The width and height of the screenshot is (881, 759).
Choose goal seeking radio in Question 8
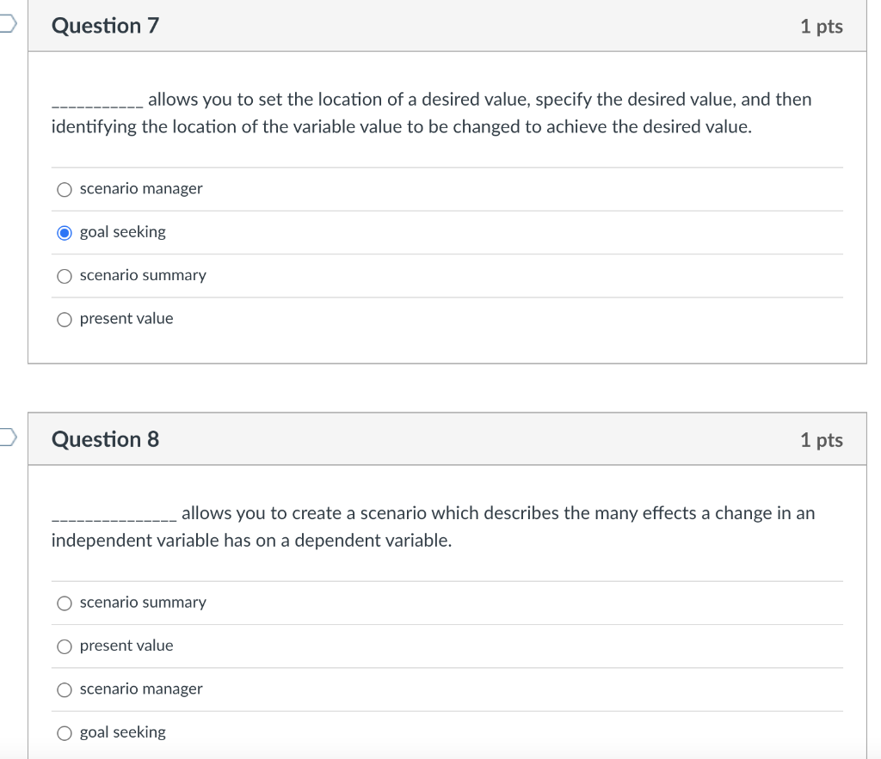coord(65,733)
